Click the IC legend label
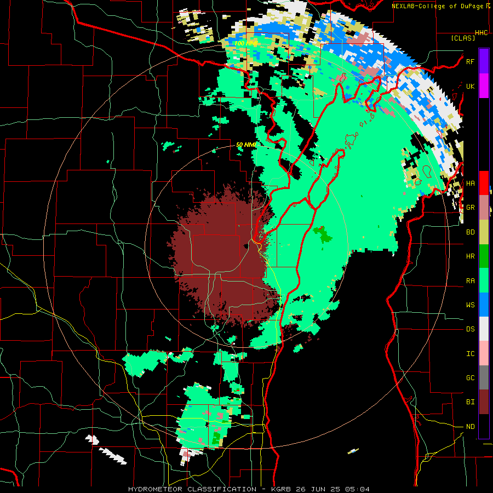 point(470,354)
